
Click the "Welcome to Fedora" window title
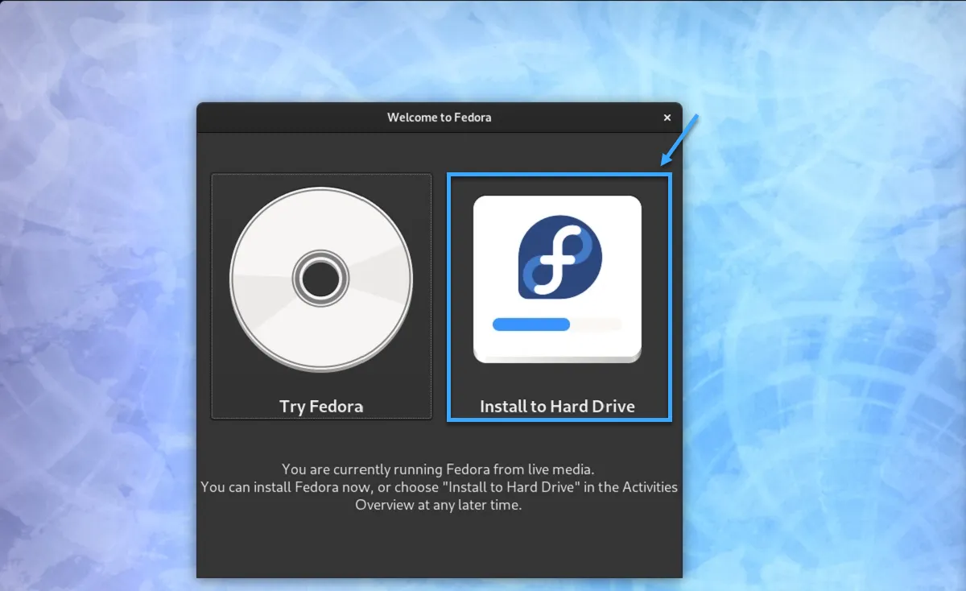tap(439, 118)
